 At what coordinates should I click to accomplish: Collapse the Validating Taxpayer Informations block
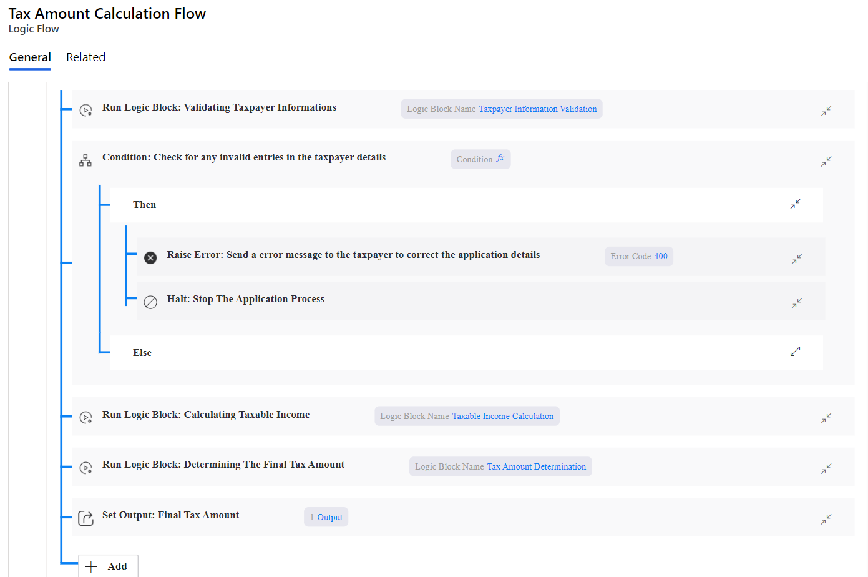826,111
